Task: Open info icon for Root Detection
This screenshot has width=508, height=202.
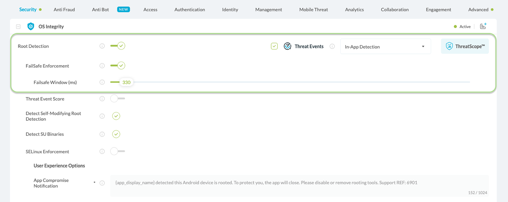Action: click(x=102, y=46)
